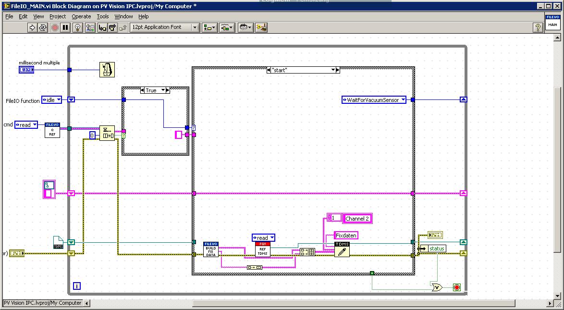The image size is (564, 310).
Task: Click the empty pink string constant
Action: point(178,135)
